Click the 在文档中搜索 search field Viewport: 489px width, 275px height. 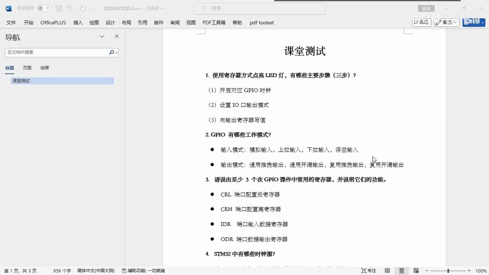pos(57,52)
